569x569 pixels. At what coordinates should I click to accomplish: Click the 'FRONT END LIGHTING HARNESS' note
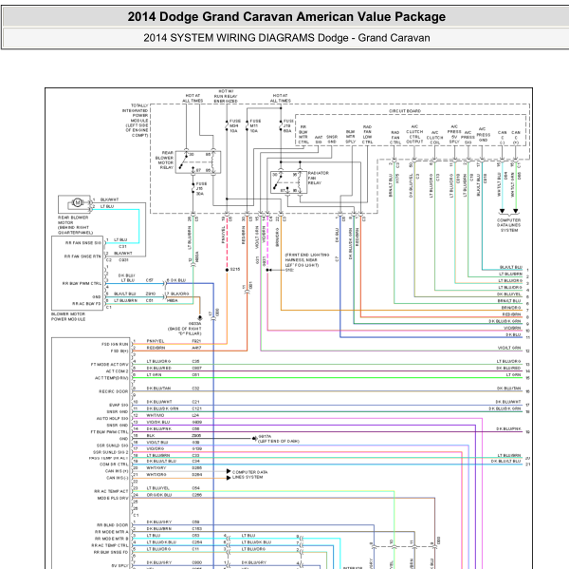(306, 260)
